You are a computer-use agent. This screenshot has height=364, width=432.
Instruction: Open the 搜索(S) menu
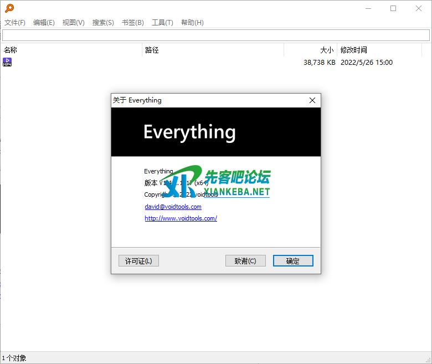103,23
